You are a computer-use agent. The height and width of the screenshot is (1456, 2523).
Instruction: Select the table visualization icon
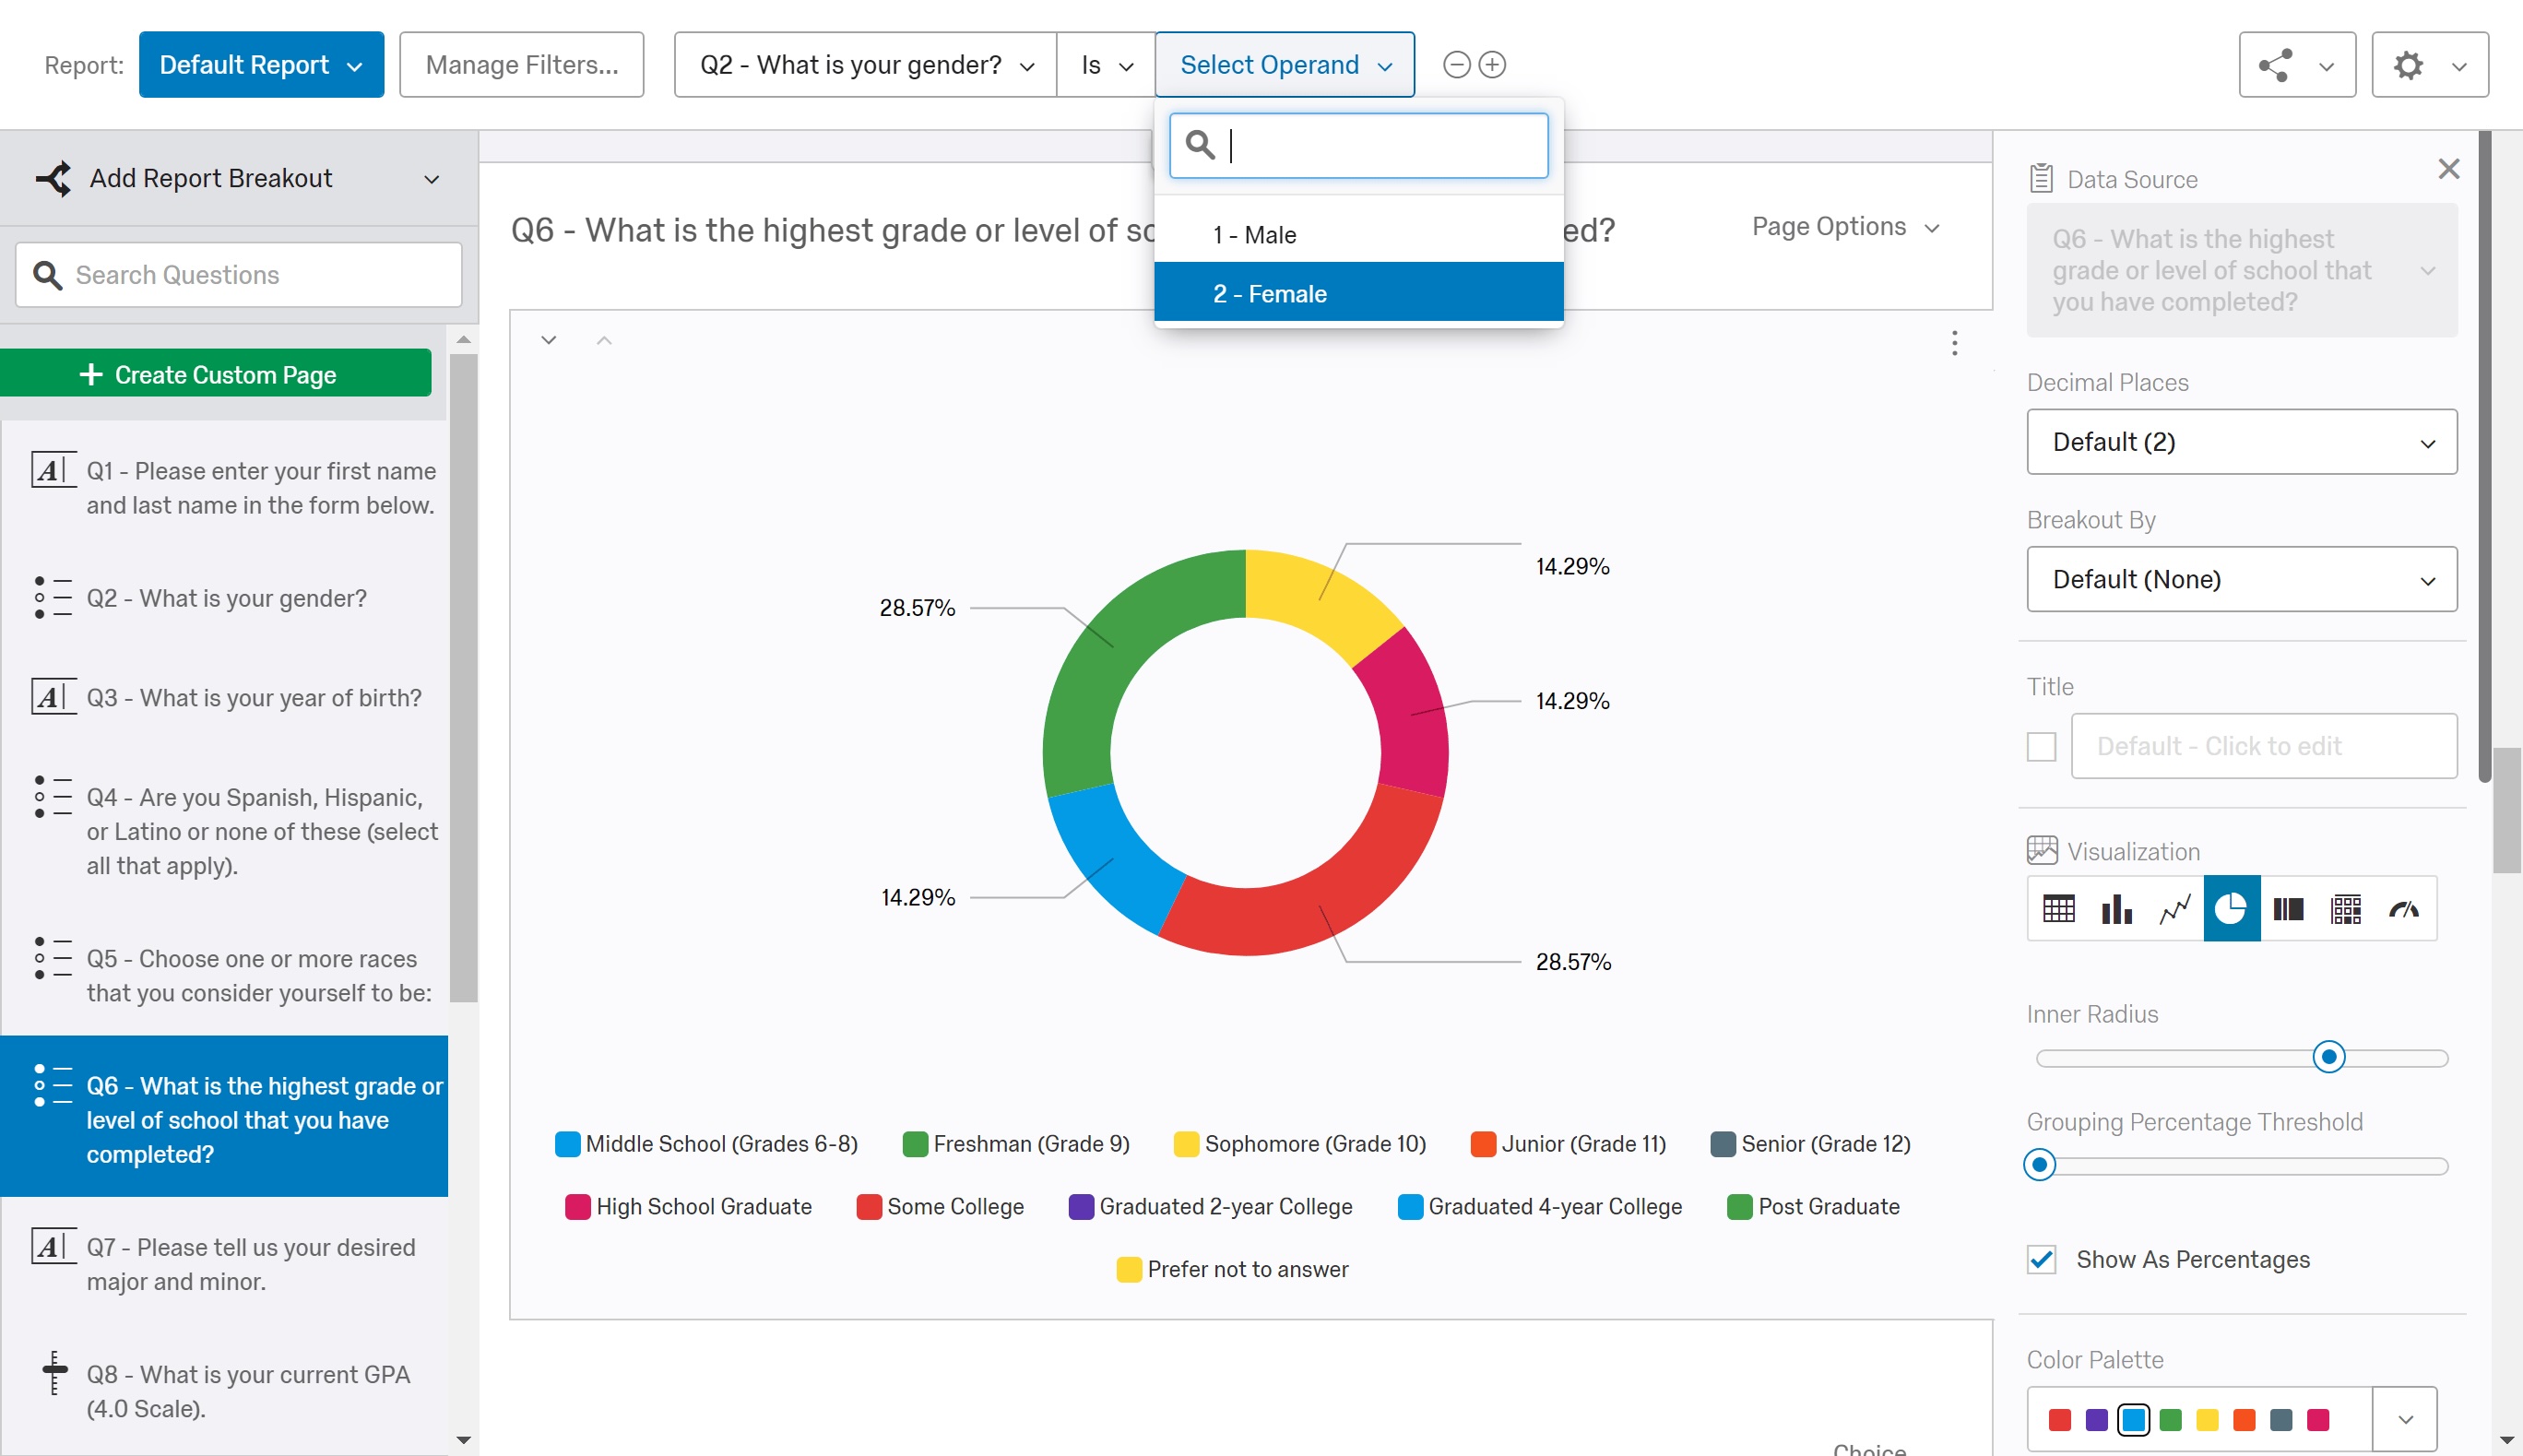[x=2058, y=908]
